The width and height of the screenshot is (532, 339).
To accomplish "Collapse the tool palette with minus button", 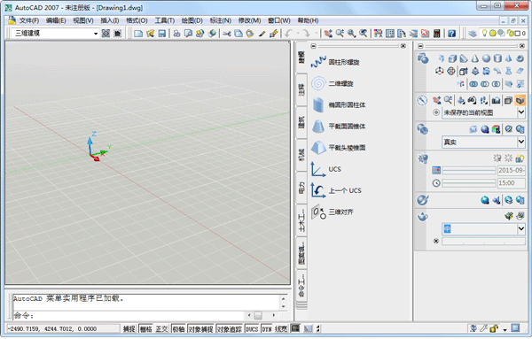I will [314, 46].
